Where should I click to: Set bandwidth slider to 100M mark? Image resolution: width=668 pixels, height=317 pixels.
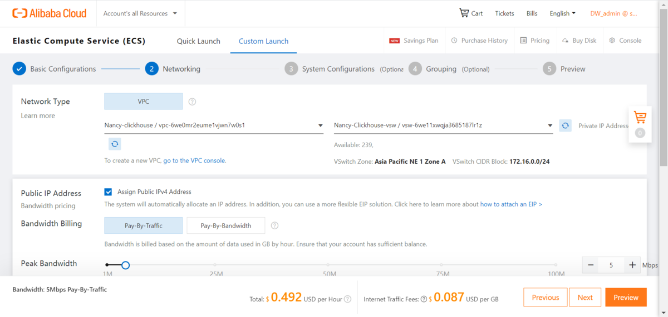(x=556, y=265)
